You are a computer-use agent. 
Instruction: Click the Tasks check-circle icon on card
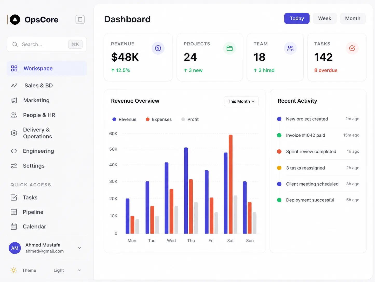[x=352, y=48]
